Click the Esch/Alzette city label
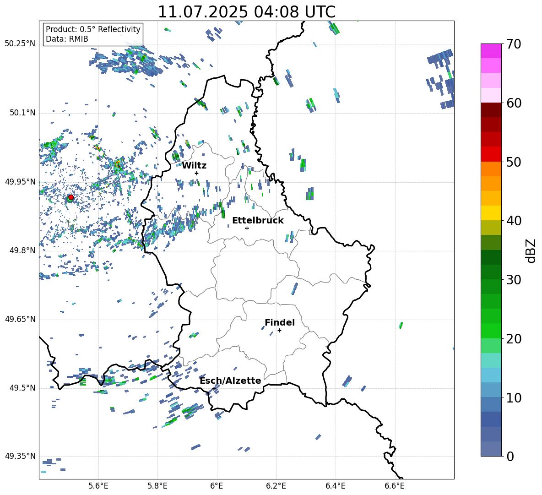 230,381
